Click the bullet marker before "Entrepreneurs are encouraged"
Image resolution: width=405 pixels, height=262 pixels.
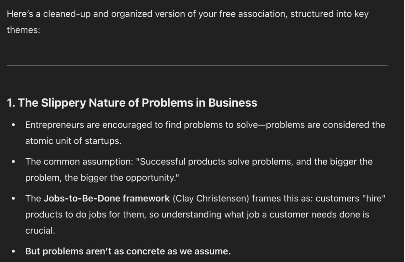click(x=13, y=125)
